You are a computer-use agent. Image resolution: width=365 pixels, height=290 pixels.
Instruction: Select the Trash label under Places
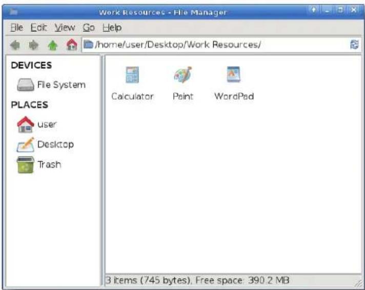click(x=49, y=165)
